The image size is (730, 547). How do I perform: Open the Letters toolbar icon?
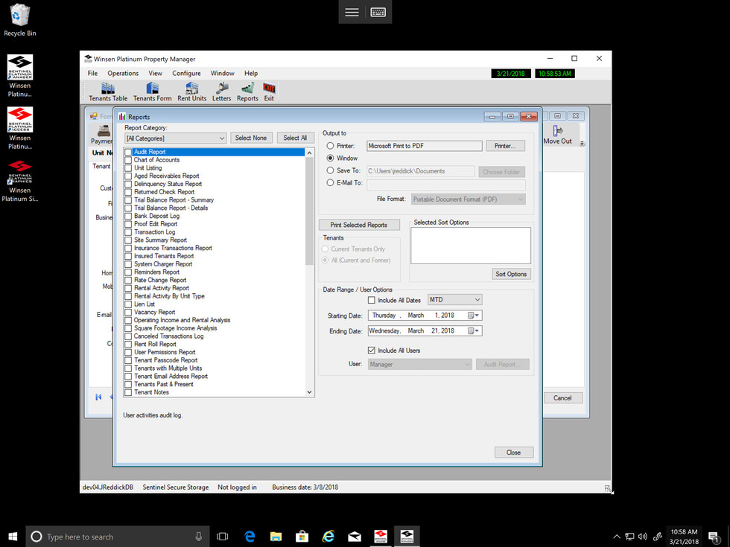click(x=222, y=92)
